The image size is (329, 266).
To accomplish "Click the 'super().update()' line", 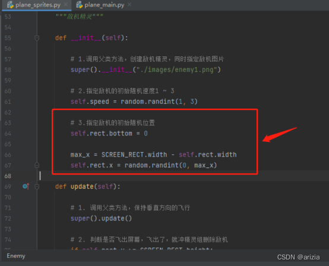I will point(101,218).
